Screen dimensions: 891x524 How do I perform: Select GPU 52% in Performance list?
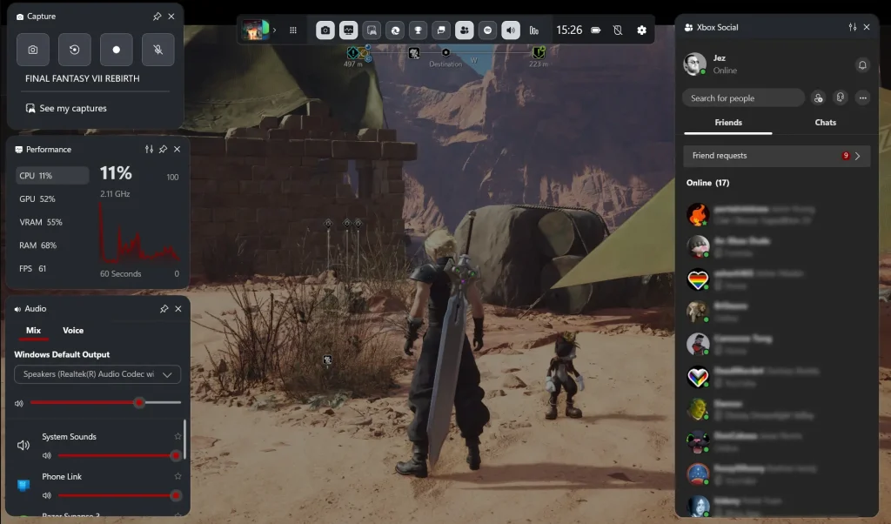tap(37, 199)
